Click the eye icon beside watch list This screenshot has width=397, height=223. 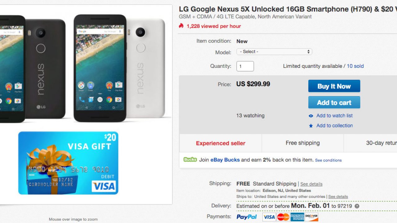pyautogui.click(x=311, y=116)
